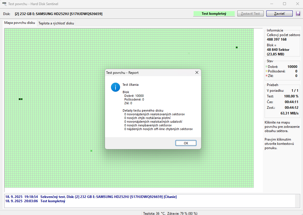
Task: Click the 'Test čítania' heading in dialog
Action: click(130, 85)
